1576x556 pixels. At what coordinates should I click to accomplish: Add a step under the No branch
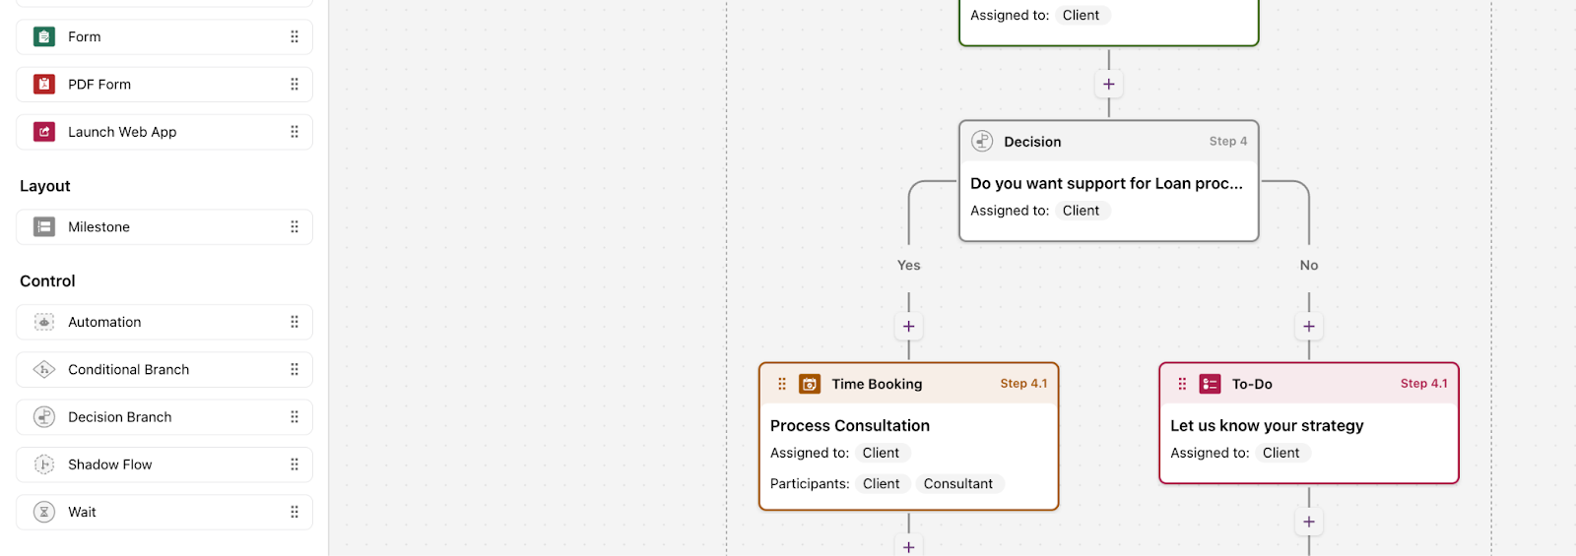click(x=1309, y=327)
